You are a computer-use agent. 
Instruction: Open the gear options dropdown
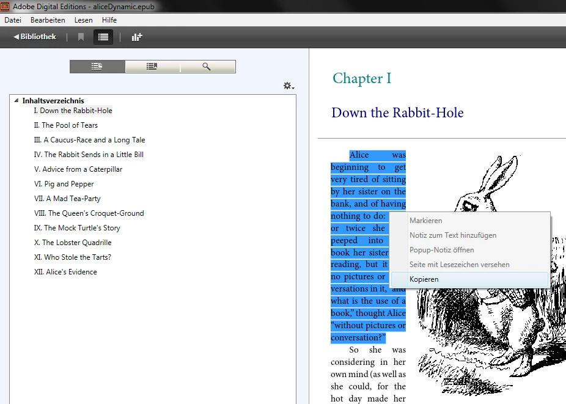point(289,86)
